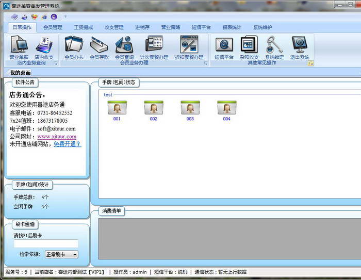Click application logo in title bar

(6, 6)
